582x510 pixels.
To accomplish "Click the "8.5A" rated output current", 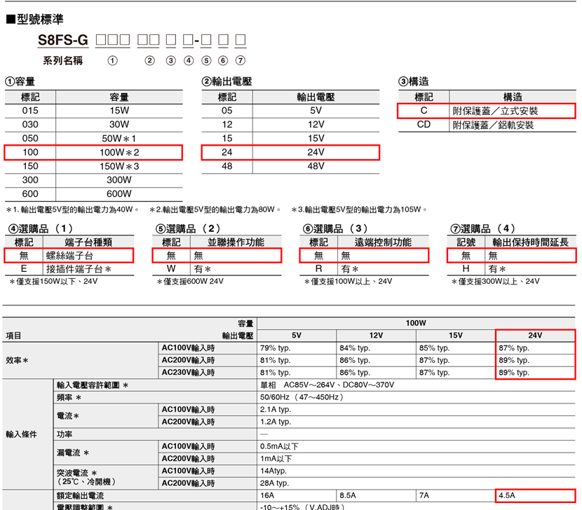I will click(x=347, y=495).
